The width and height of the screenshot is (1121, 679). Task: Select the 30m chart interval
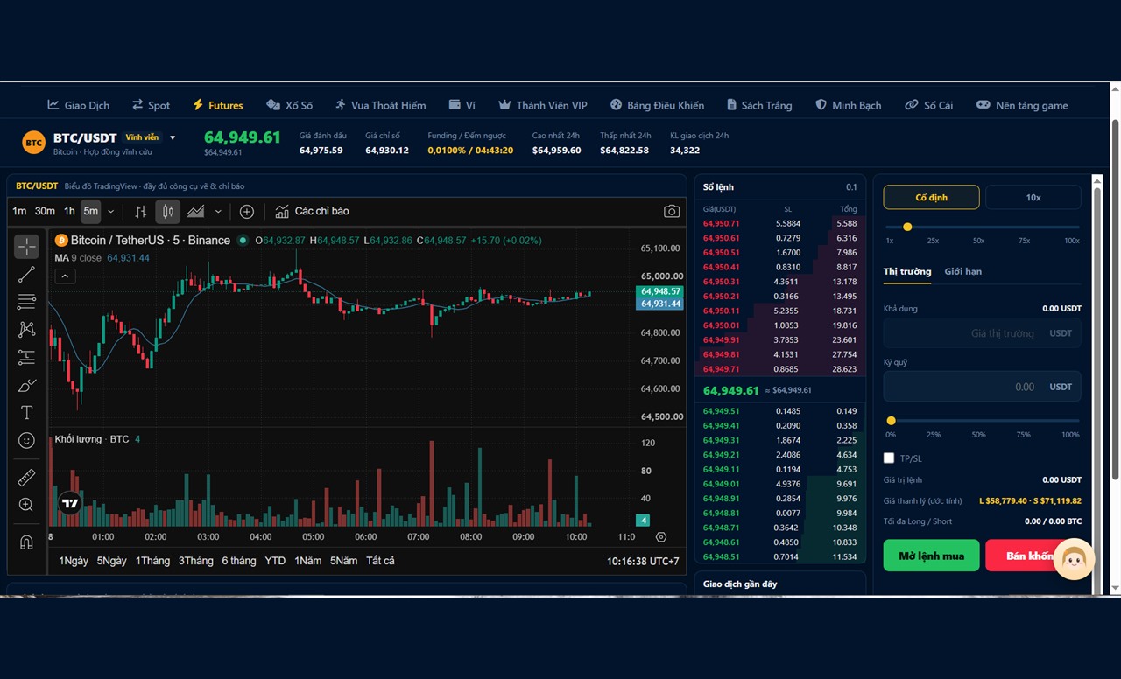point(45,212)
